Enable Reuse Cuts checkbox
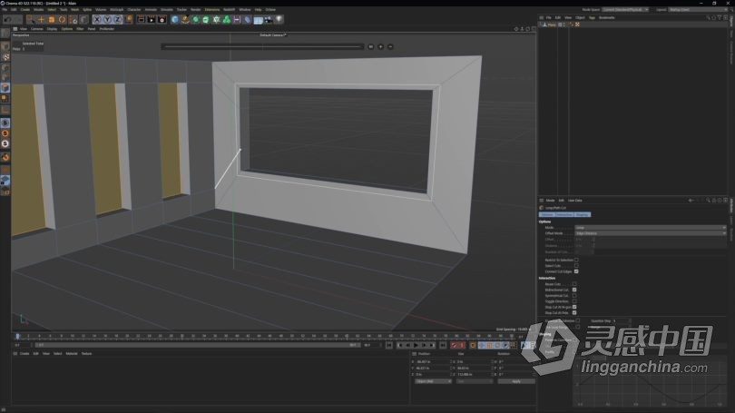Viewport: 735px width, 413px height. 574,284
